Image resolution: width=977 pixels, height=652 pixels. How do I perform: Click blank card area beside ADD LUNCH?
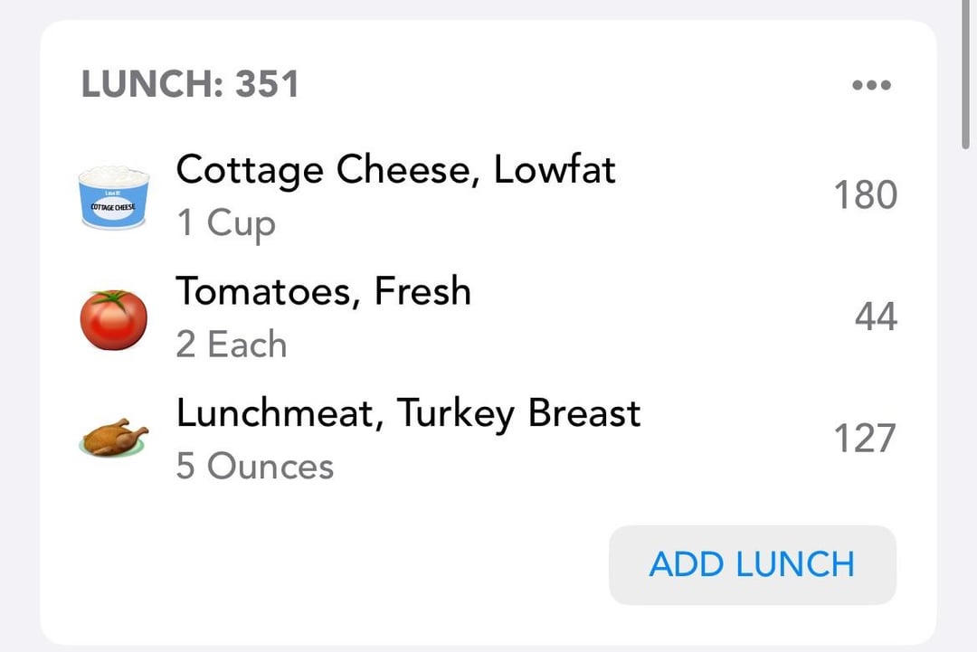(324, 564)
